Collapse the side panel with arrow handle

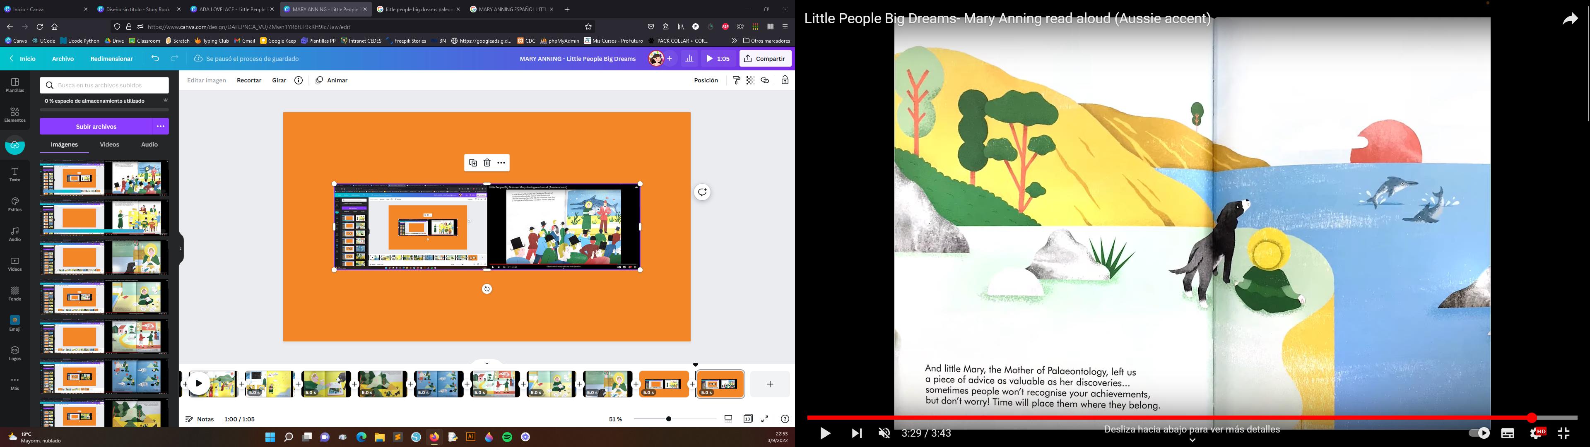click(x=180, y=249)
